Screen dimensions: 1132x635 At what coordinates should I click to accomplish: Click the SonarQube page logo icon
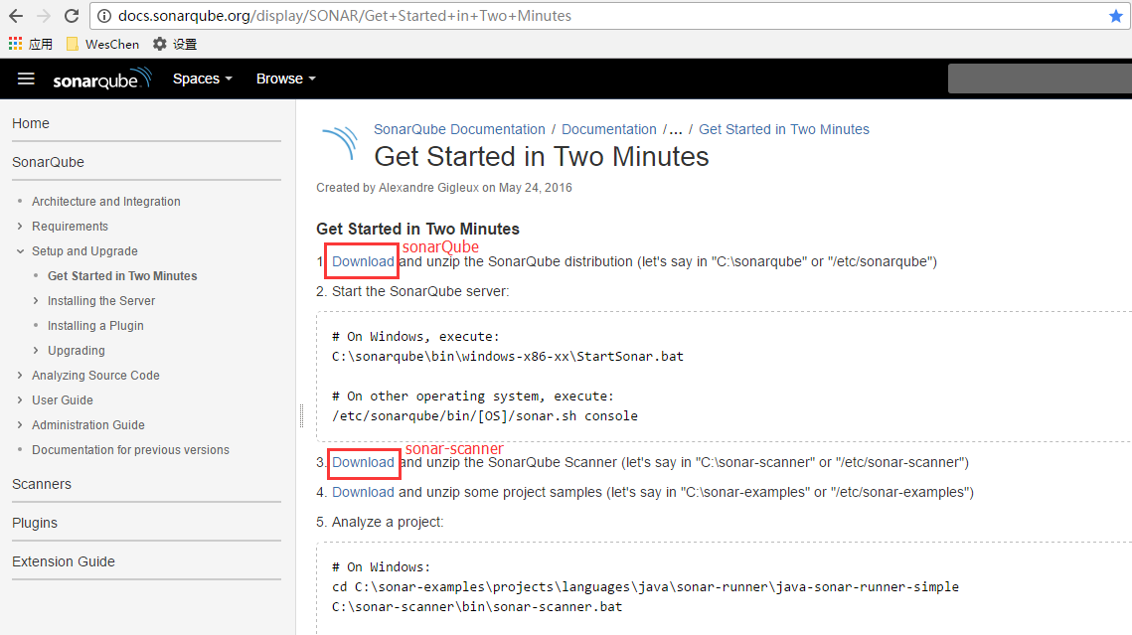point(339,142)
